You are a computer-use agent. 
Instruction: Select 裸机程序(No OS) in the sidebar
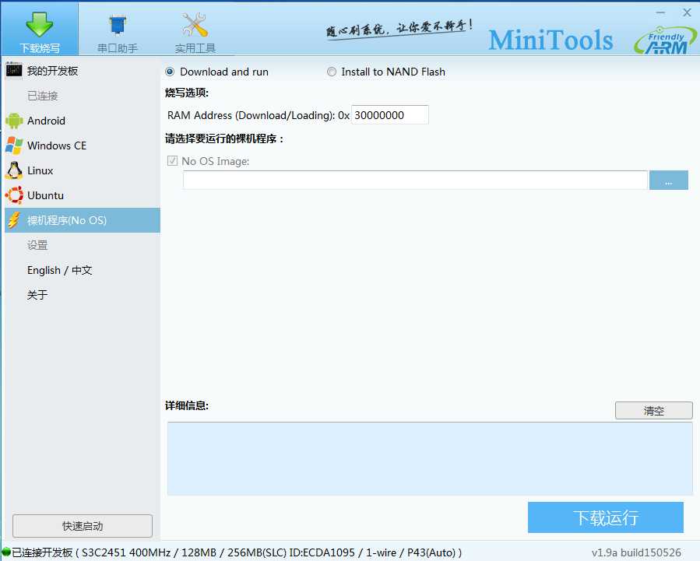[82, 220]
